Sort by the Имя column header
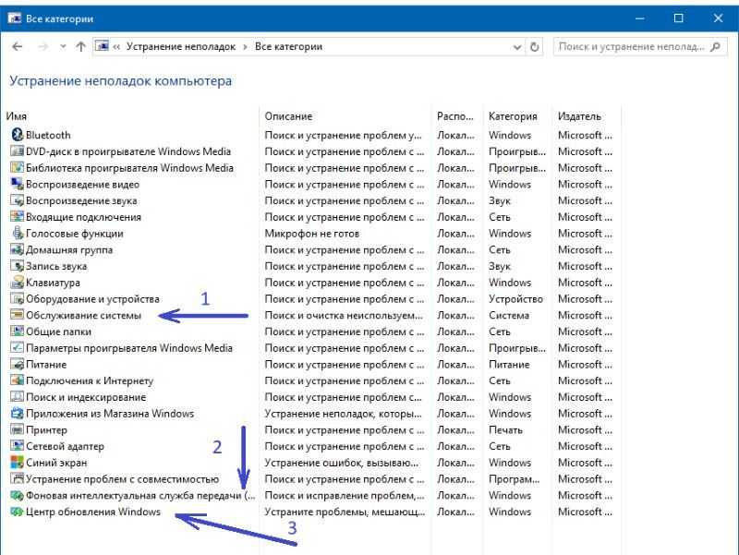 click(17, 116)
